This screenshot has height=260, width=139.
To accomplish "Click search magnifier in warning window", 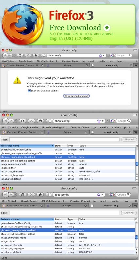I will click(130, 55).
